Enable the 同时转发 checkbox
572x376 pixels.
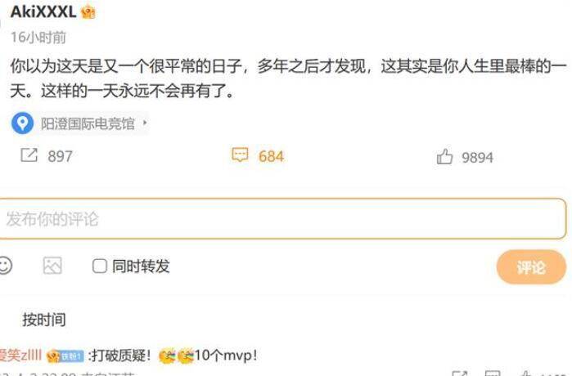coord(99,266)
